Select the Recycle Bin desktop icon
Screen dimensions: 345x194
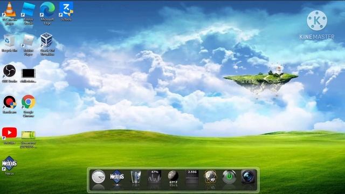(x=10, y=43)
